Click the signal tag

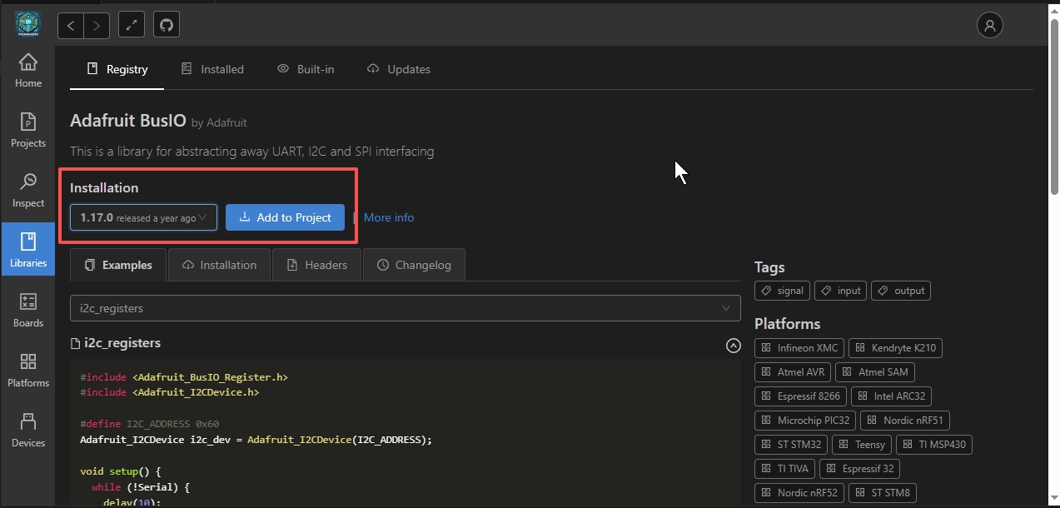coord(782,291)
